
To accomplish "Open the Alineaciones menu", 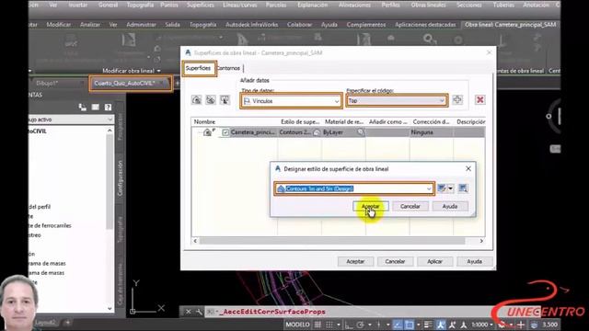I will click(x=354, y=5).
